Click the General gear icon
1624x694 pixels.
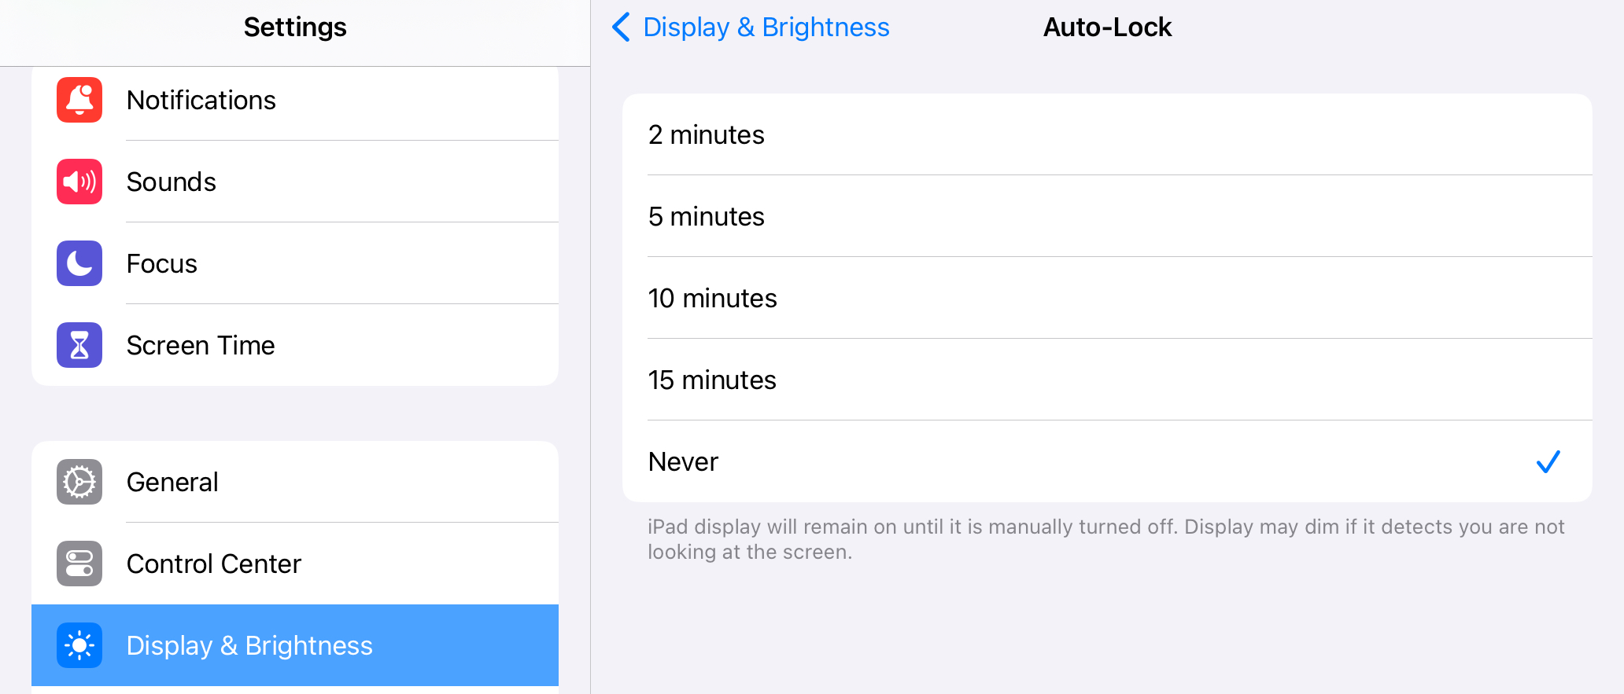tap(79, 482)
